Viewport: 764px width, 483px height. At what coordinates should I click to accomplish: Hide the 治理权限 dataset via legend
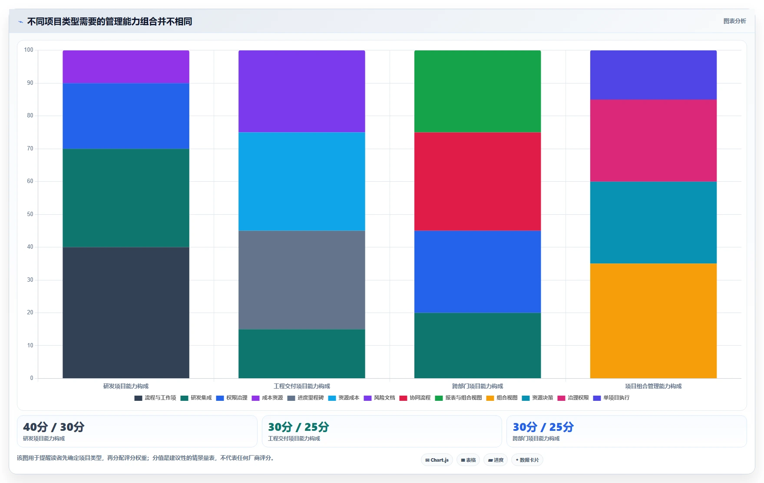[573, 398]
